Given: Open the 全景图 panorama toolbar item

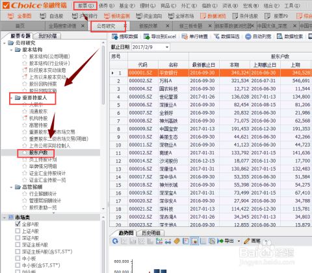Looking at the screenshot, I should [19, 16].
